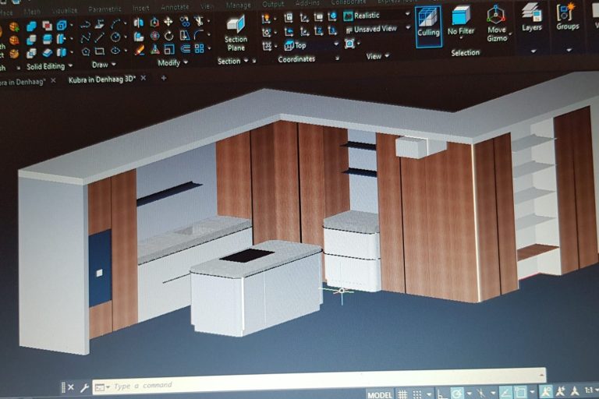Click the Type a command input field
Viewport: 599px width, 399px height.
(x=234, y=385)
